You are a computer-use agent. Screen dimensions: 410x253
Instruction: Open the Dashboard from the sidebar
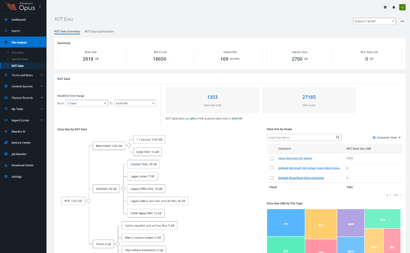point(19,19)
